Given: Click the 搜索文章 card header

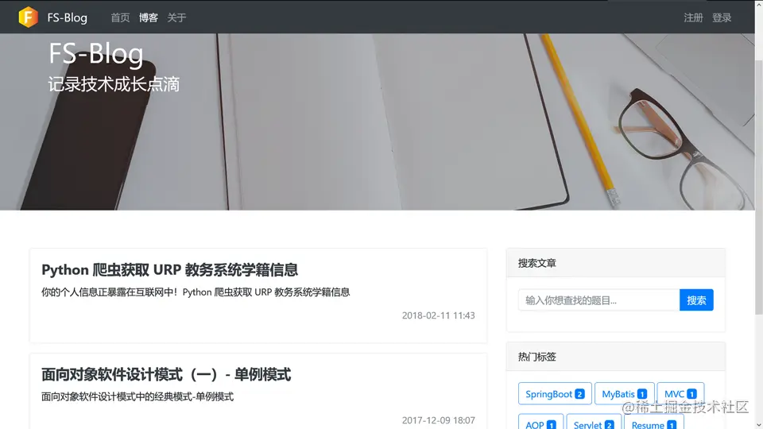Looking at the screenshot, I should [615, 263].
